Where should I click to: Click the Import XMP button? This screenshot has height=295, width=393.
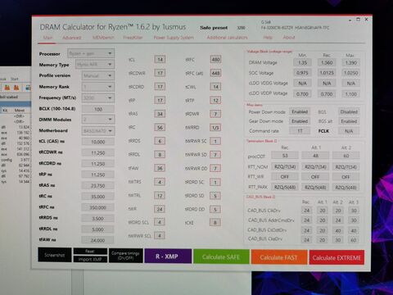coord(90,259)
